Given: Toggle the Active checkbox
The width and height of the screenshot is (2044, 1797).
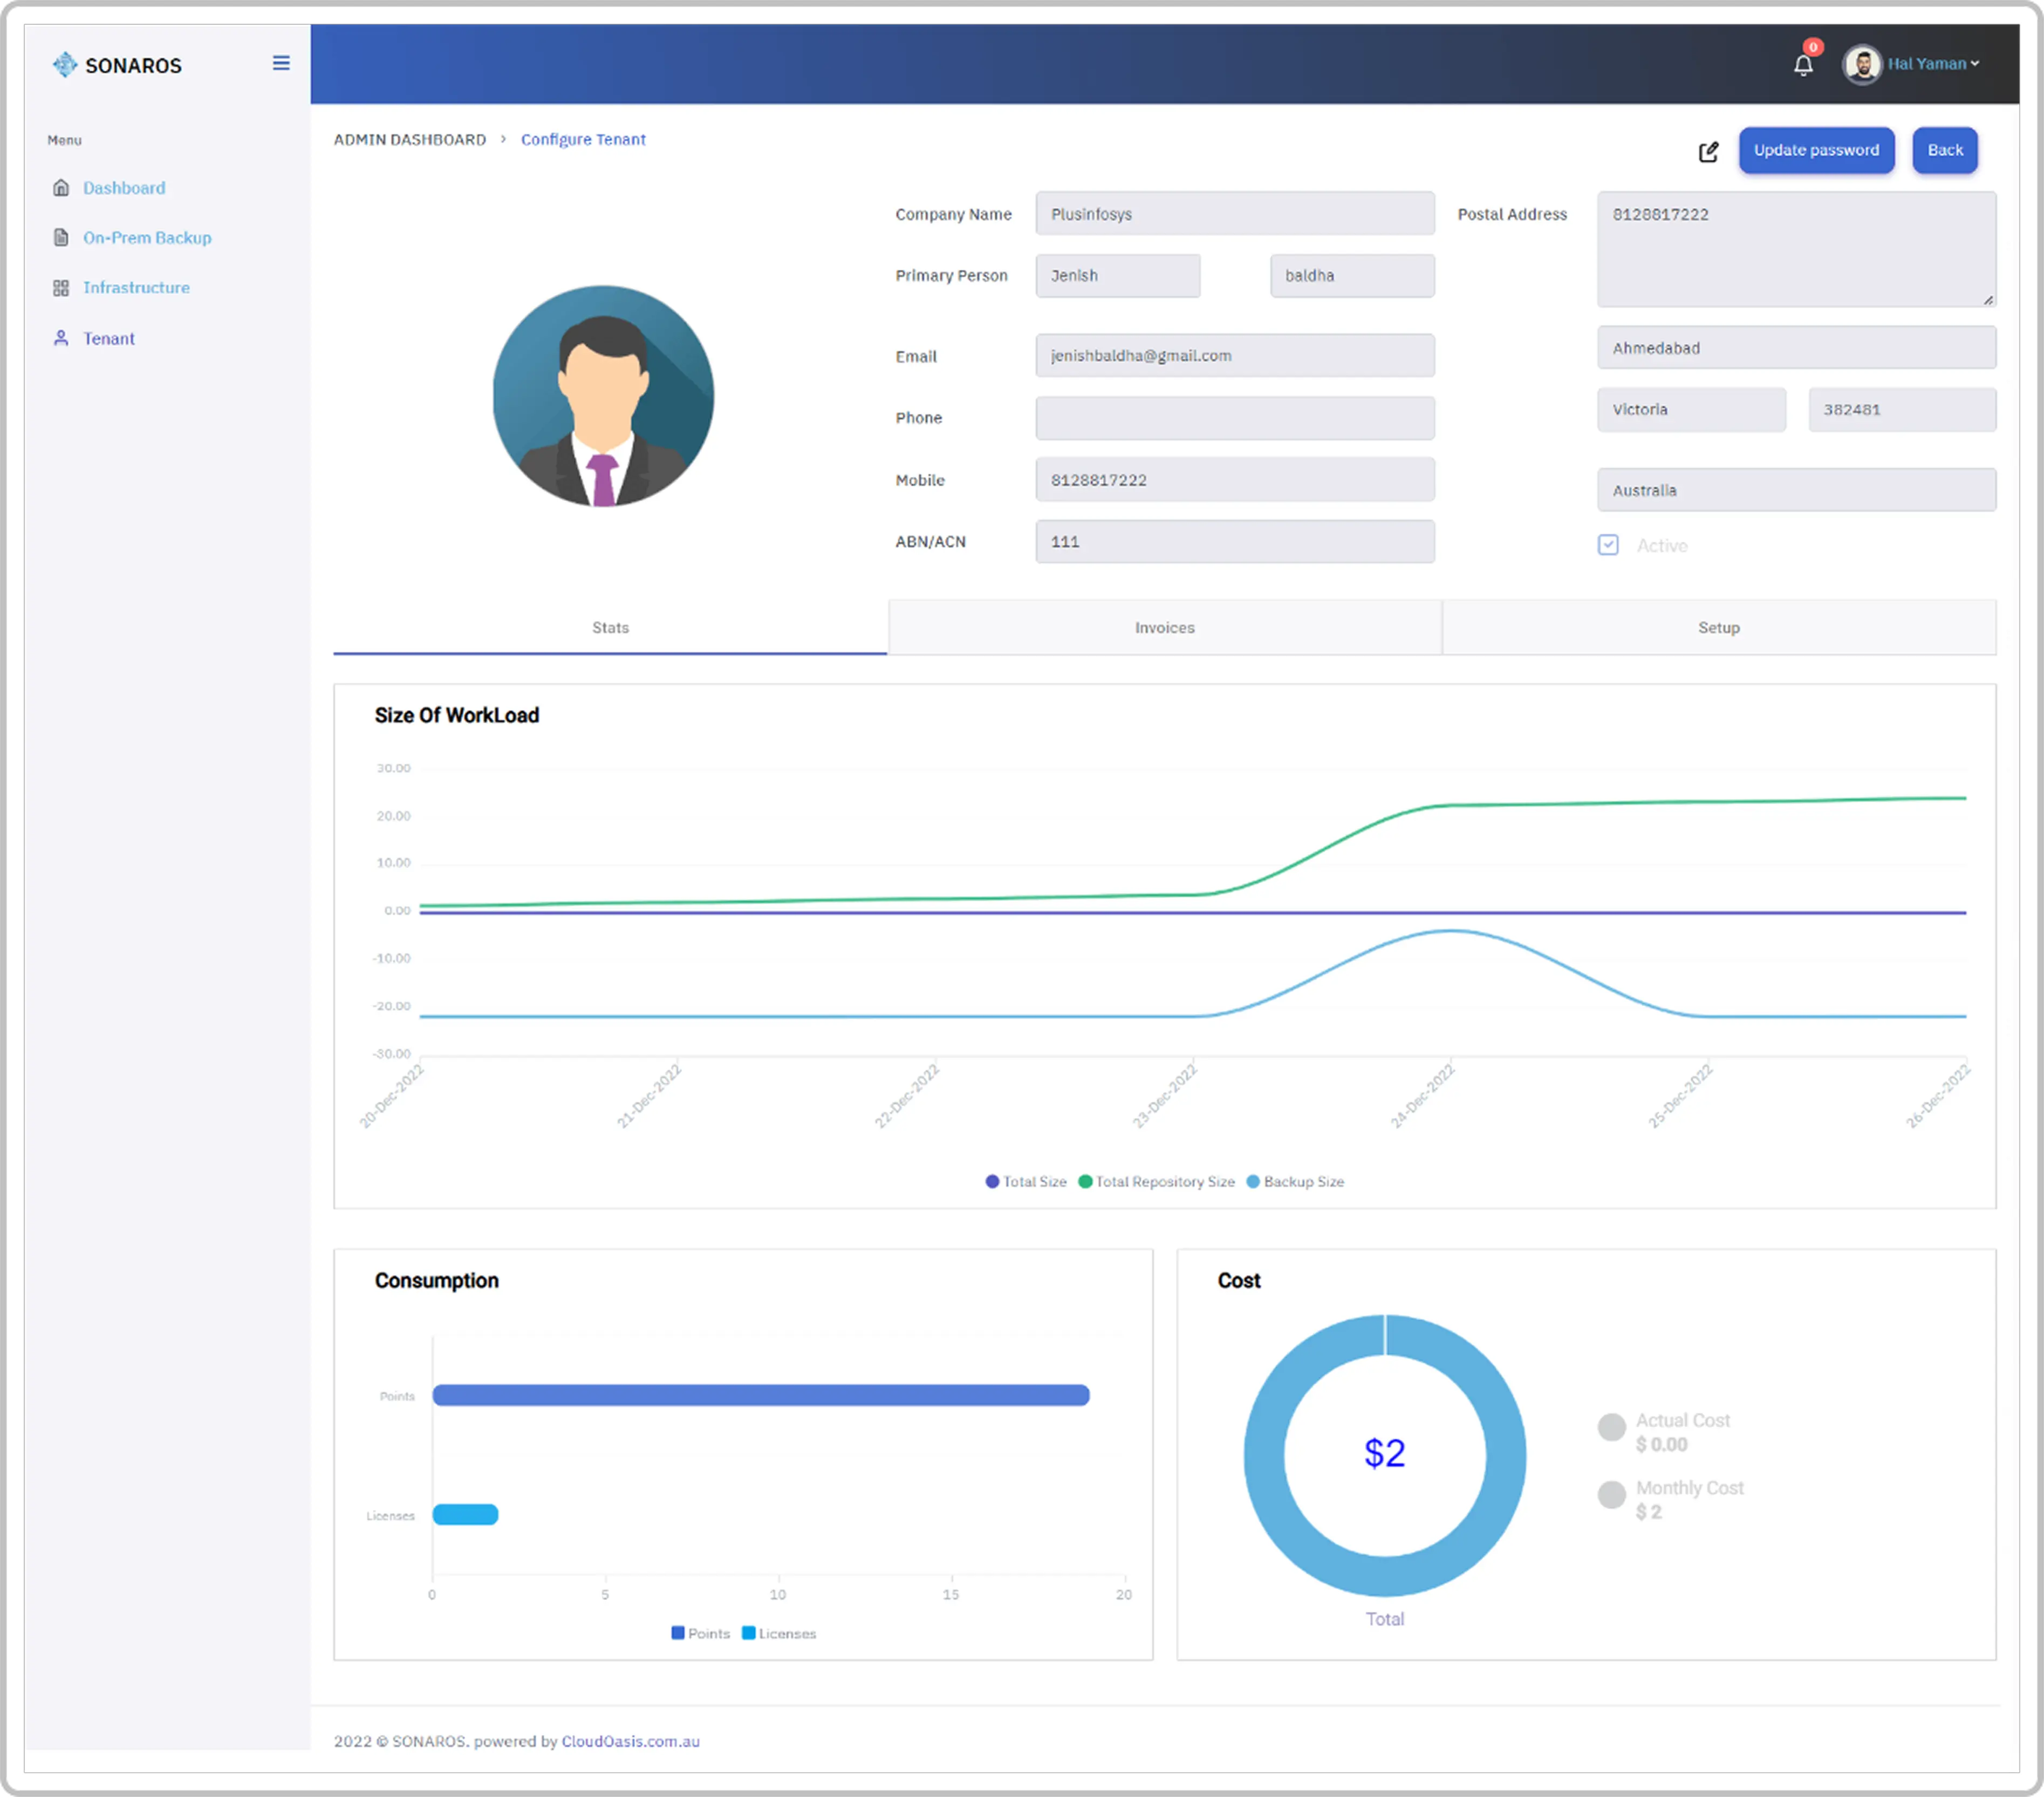Looking at the screenshot, I should pyautogui.click(x=1608, y=545).
